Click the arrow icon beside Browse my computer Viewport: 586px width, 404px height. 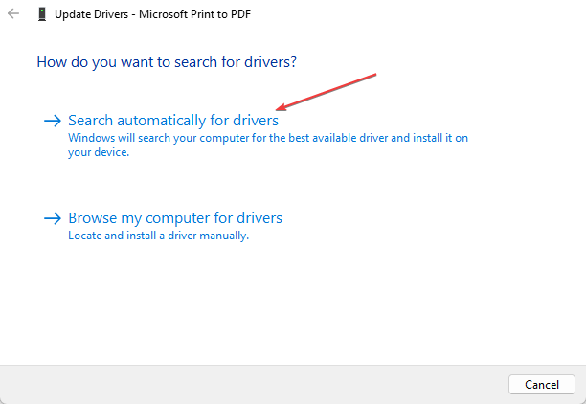(x=53, y=217)
